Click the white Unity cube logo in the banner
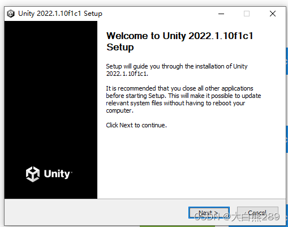The width and height of the screenshot is (288, 227). pos(33,174)
